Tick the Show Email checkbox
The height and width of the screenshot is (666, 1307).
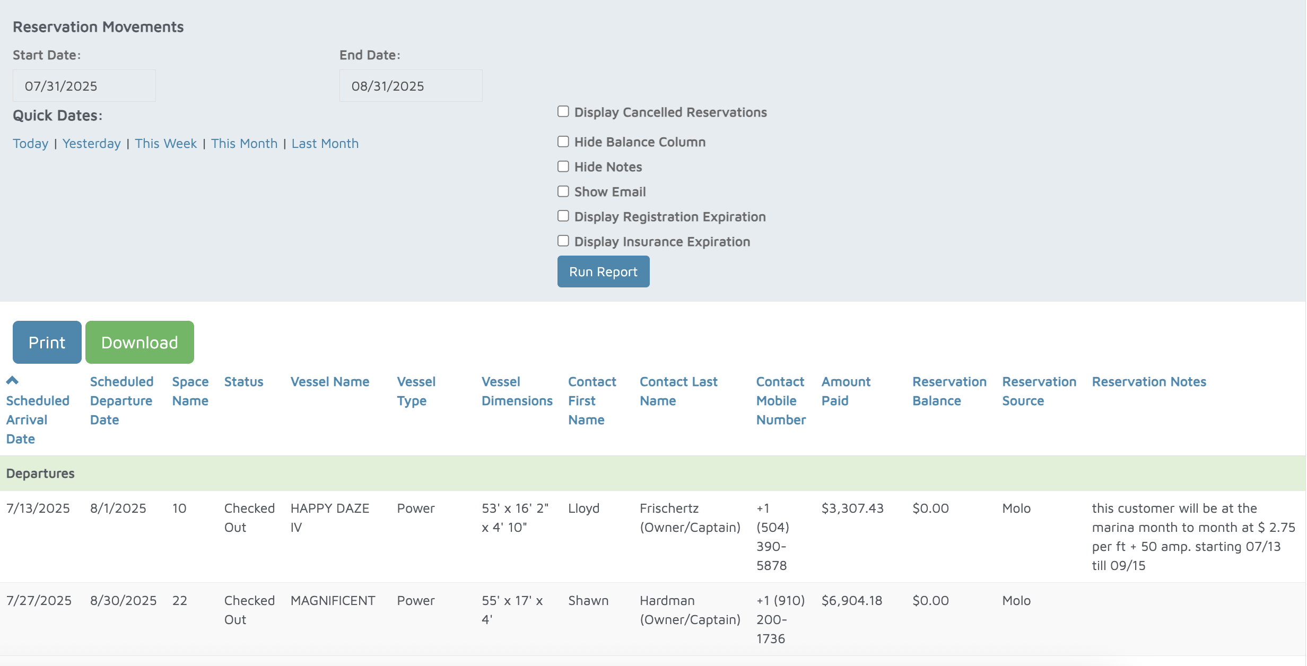(x=563, y=191)
